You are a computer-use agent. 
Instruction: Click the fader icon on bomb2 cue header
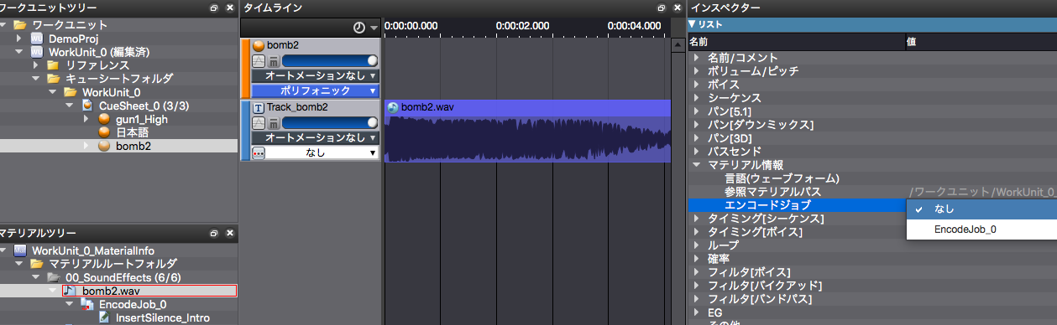pyautogui.click(x=273, y=61)
